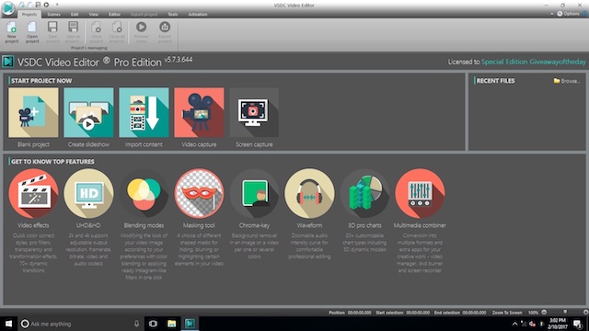The height and width of the screenshot is (331, 589).
Task: Click the Special Edition Giveawayoftheday license link
Action: pos(534,62)
